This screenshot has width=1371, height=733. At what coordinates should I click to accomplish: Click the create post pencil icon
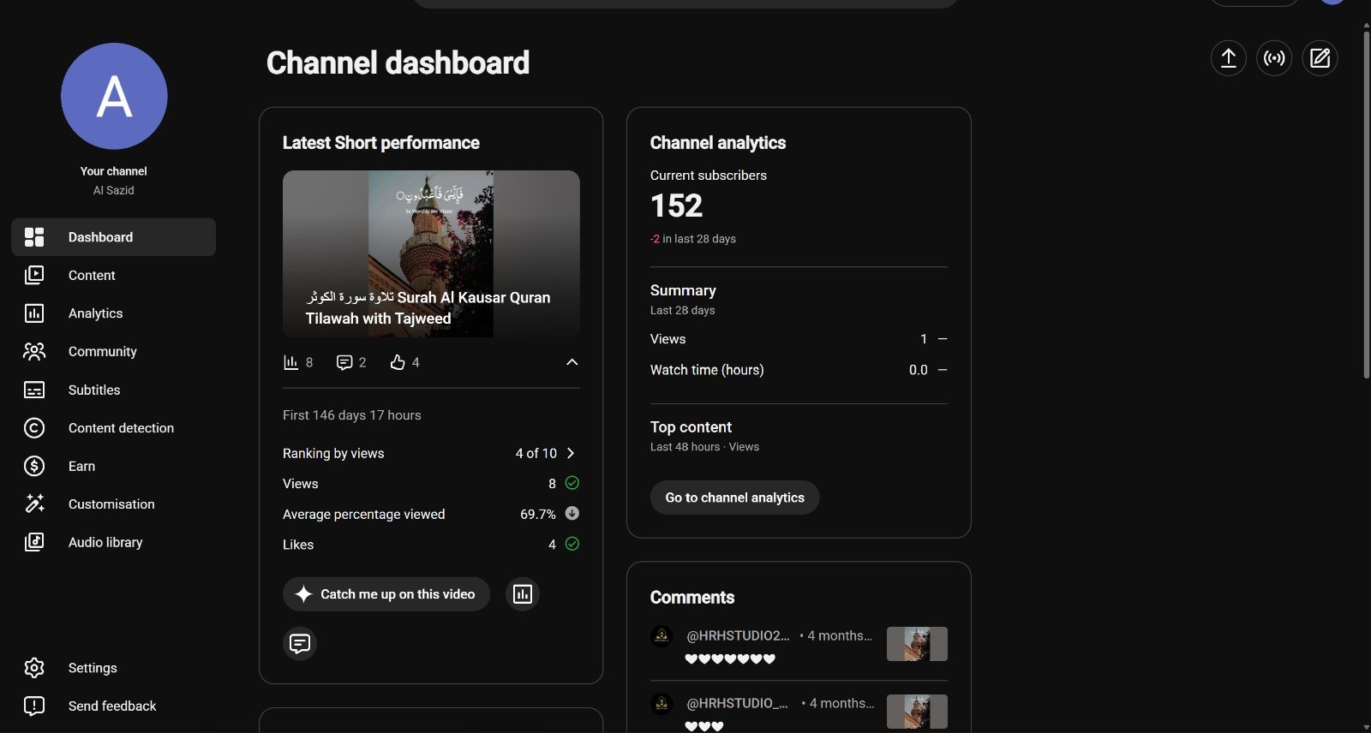click(x=1320, y=58)
